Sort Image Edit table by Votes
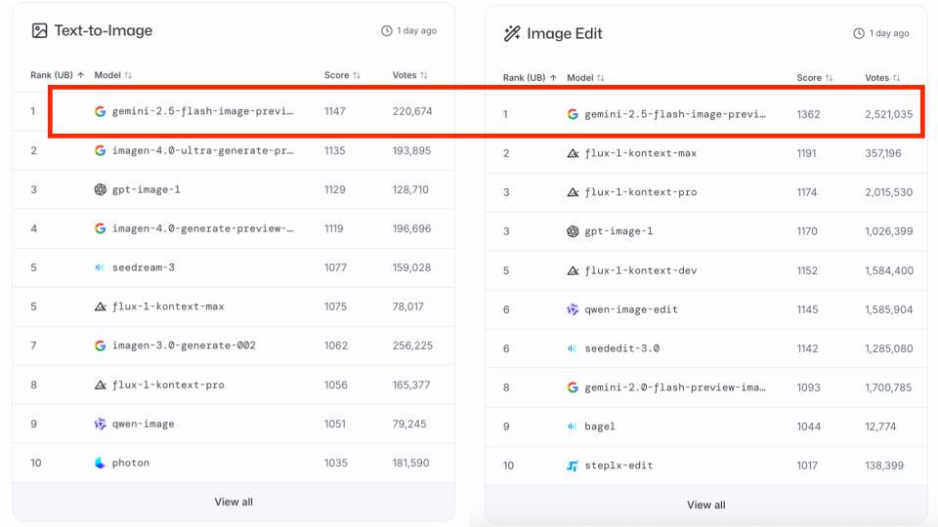 (x=882, y=78)
